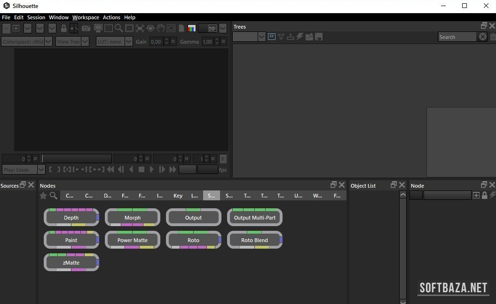Select the hand pan tool
Viewport: 496px width, 304px height.
point(161,28)
